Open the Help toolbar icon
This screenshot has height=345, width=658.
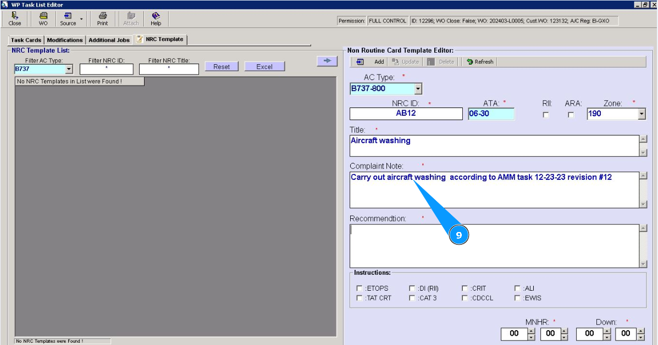[x=156, y=19]
